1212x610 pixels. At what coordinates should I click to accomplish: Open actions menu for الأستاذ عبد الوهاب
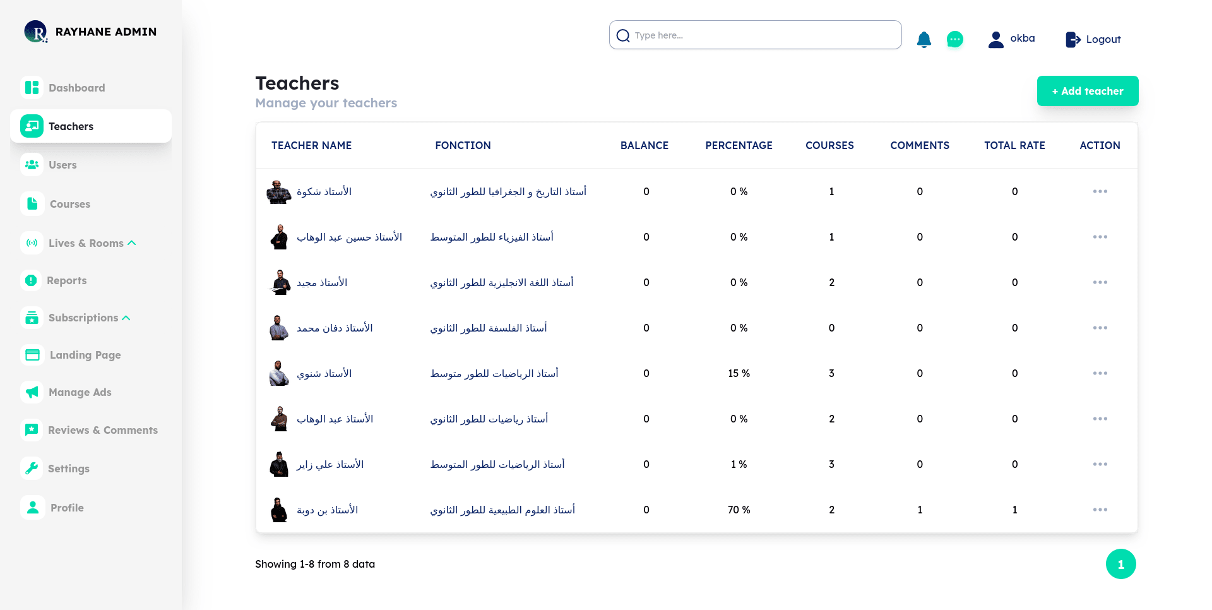point(1100,419)
